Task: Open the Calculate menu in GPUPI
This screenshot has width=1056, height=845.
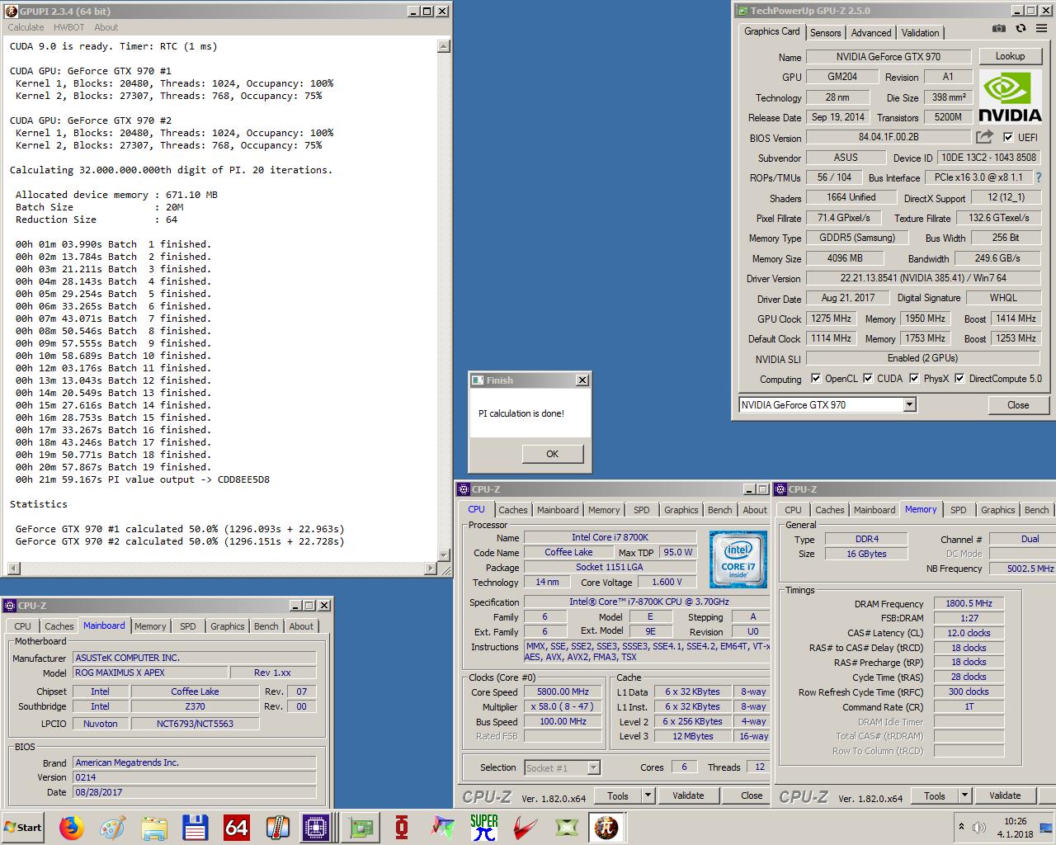Action: 26,27
